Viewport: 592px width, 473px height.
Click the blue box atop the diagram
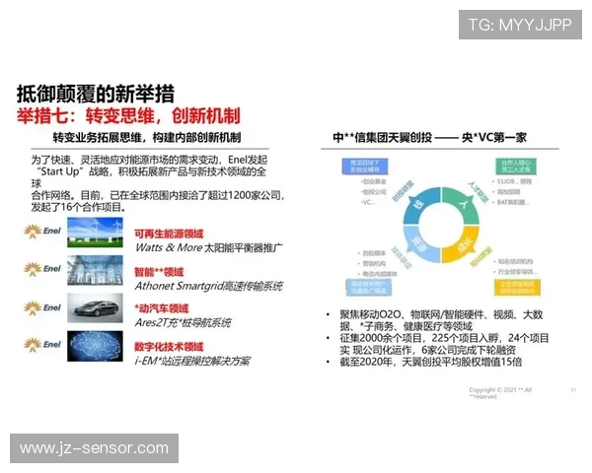[365, 167]
